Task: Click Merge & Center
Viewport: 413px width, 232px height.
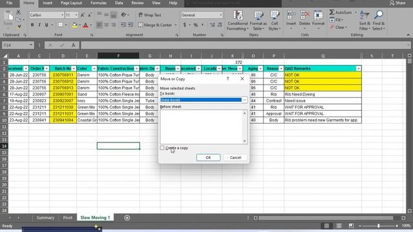Action: coord(155,25)
